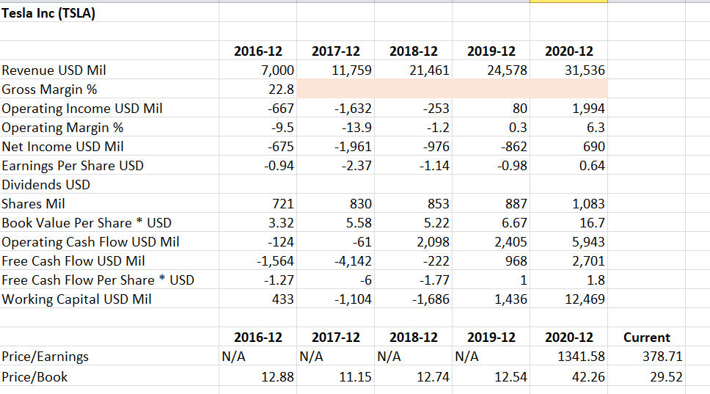Select shares value 1,083
This screenshot has height=394, width=710.
pos(588,203)
